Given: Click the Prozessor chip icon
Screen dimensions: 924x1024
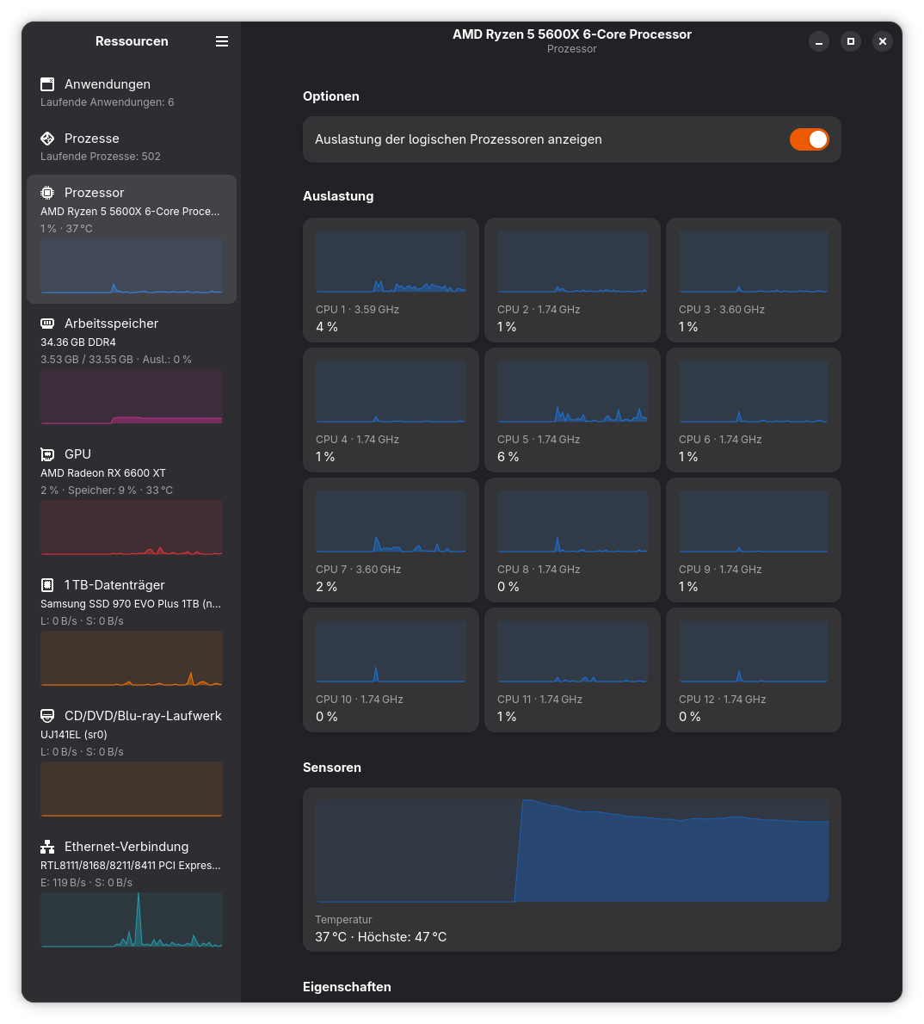Looking at the screenshot, I should (47, 193).
